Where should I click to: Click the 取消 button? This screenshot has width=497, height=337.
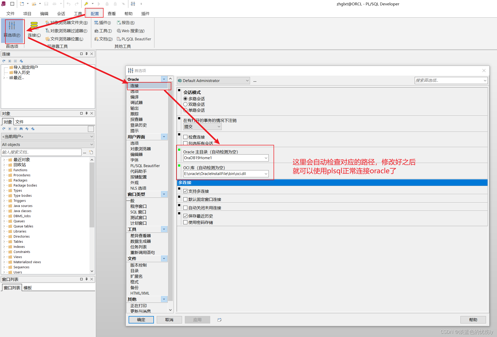pos(169,320)
